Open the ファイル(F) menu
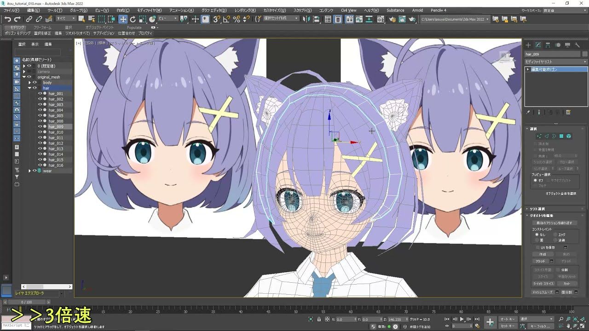The image size is (589, 331). pos(12,10)
